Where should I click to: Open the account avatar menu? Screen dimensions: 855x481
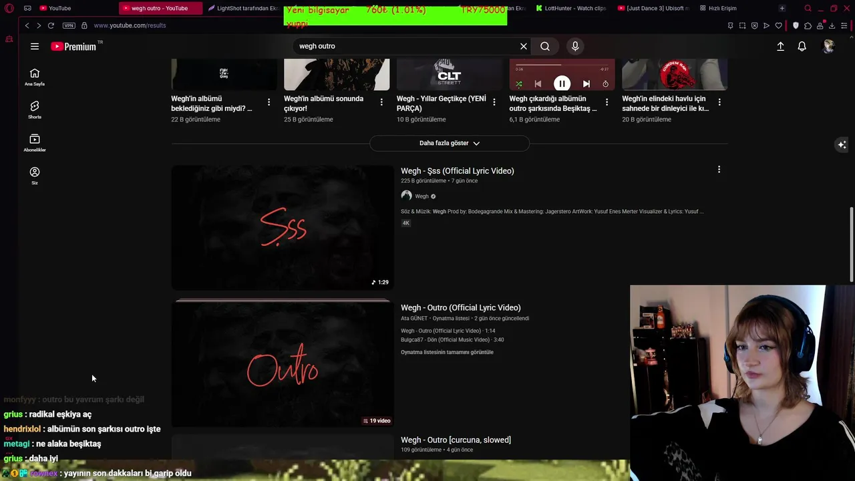tap(828, 46)
